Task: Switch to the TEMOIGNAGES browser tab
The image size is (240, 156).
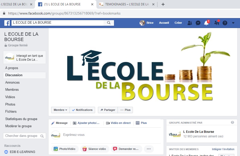Action: pos(127,4)
